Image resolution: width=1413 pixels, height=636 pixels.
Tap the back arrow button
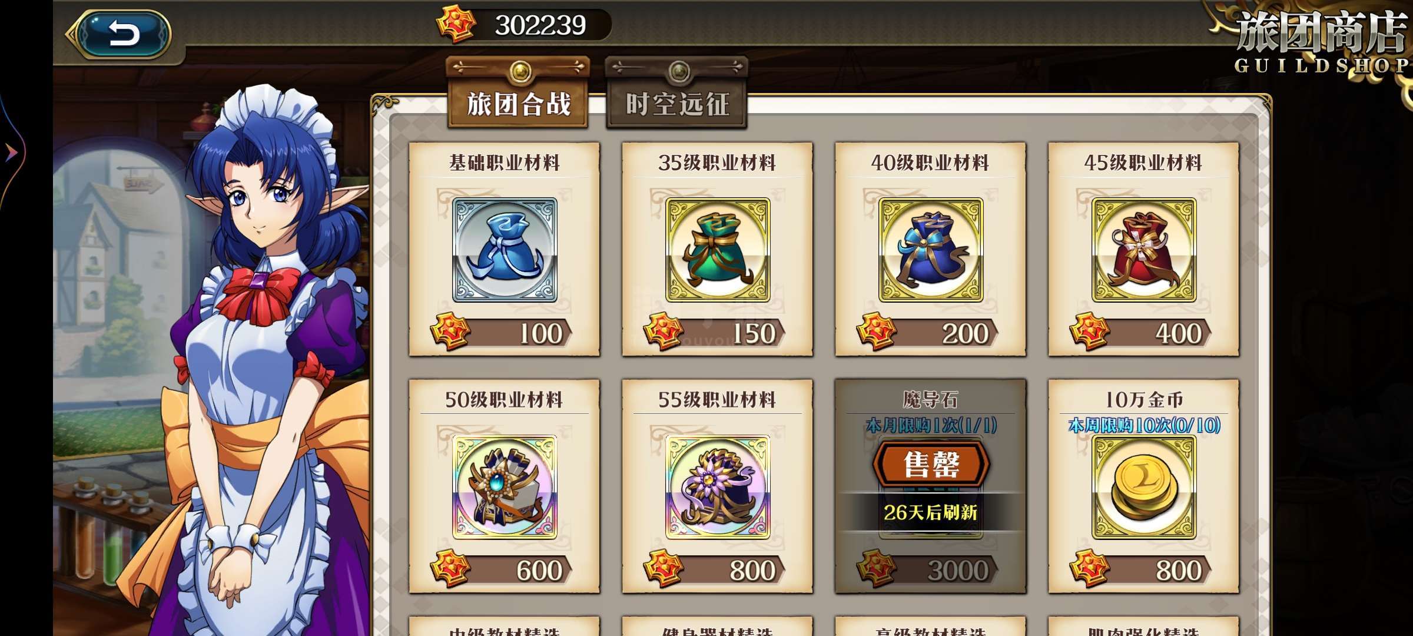(x=122, y=34)
